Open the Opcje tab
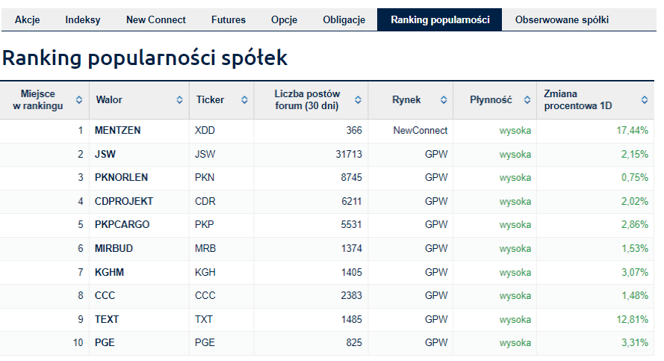This screenshot has width=664, height=361. point(284,20)
